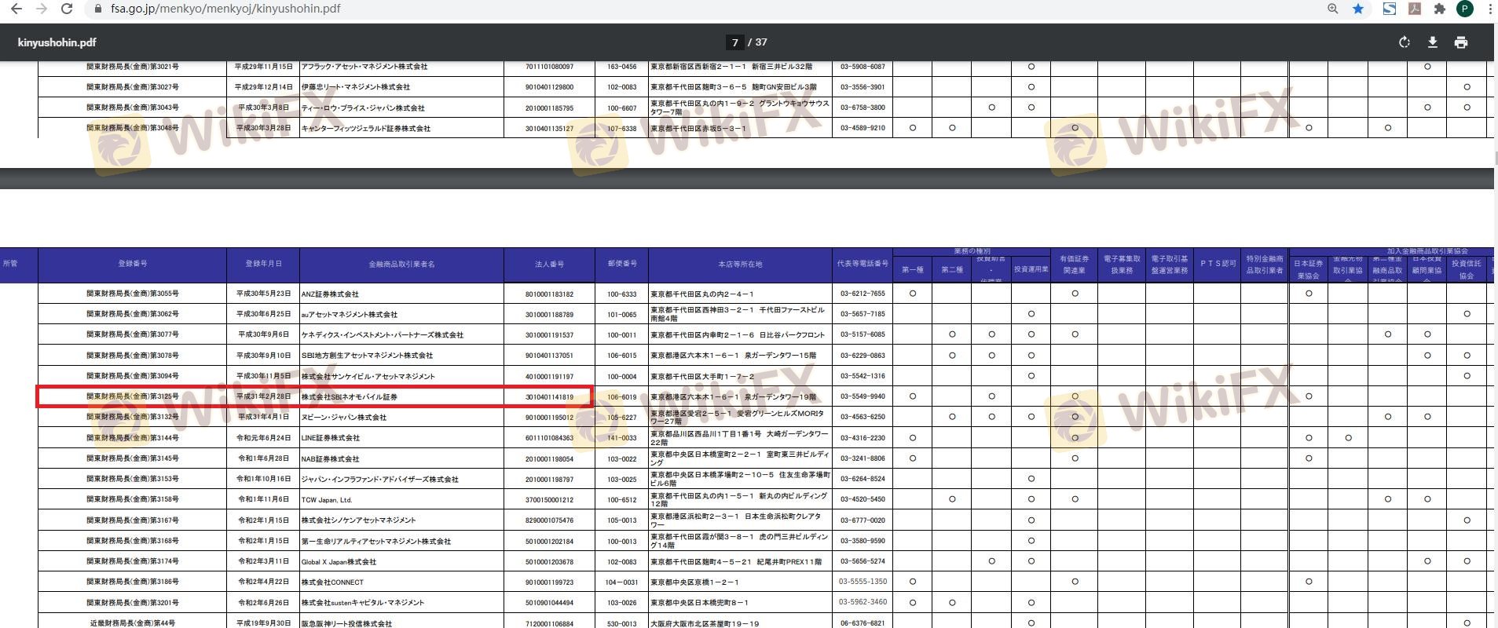Open the Adobe Acrobat extension

[x=1414, y=9]
